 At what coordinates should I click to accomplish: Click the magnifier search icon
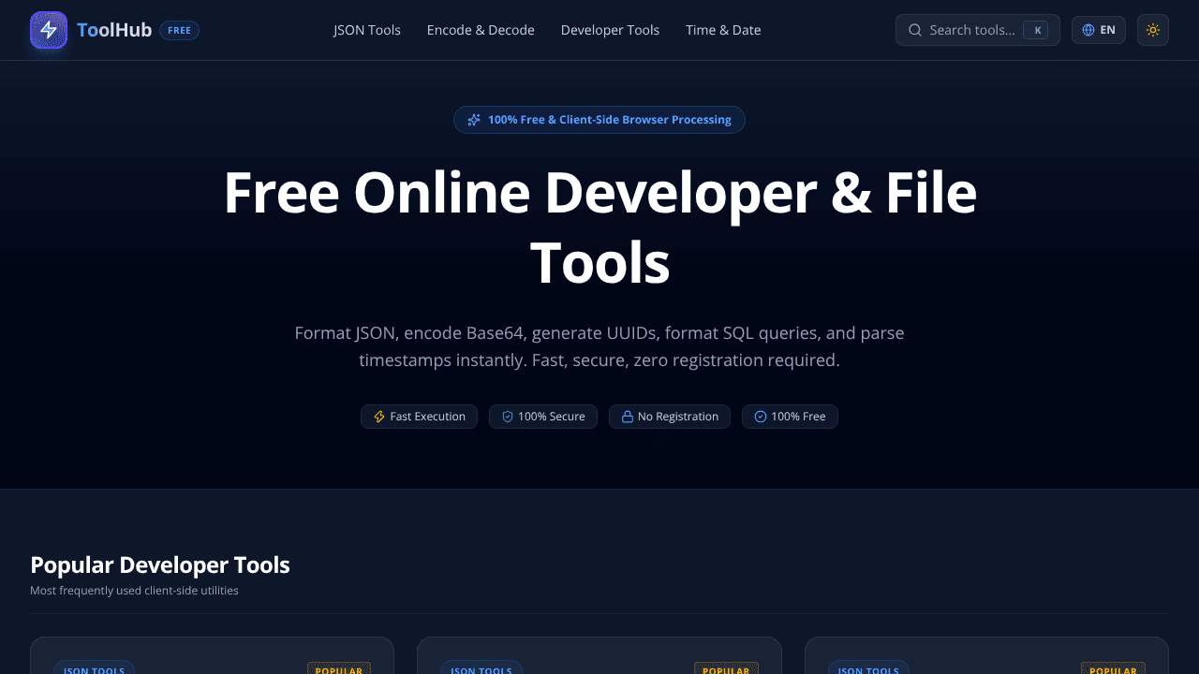point(915,30)
